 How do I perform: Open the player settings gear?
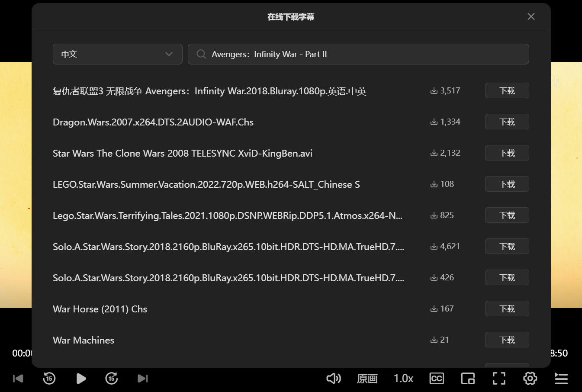click(x=530, y=379)
